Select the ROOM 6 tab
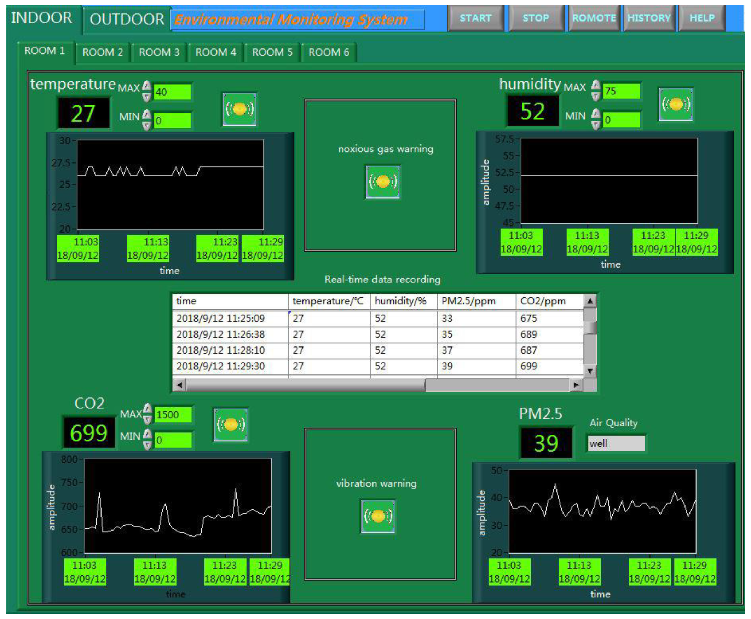 (x=329, y=52)
